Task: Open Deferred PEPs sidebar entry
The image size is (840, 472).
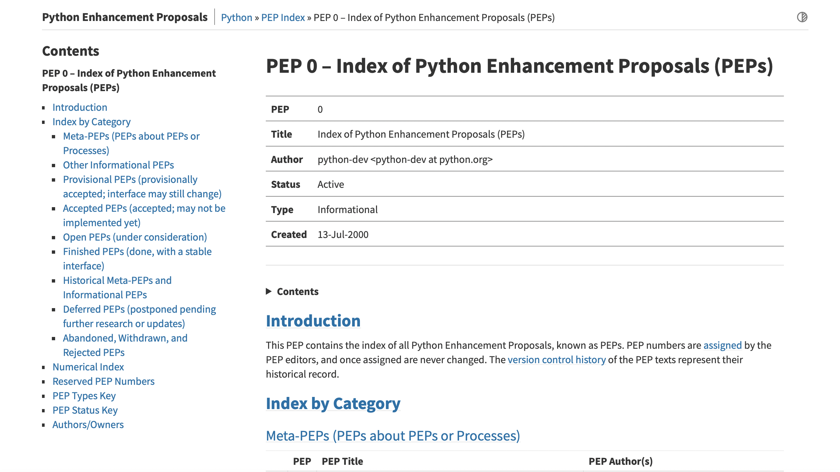Action: pos(139,316)
